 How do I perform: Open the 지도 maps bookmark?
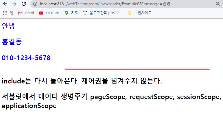71,13
